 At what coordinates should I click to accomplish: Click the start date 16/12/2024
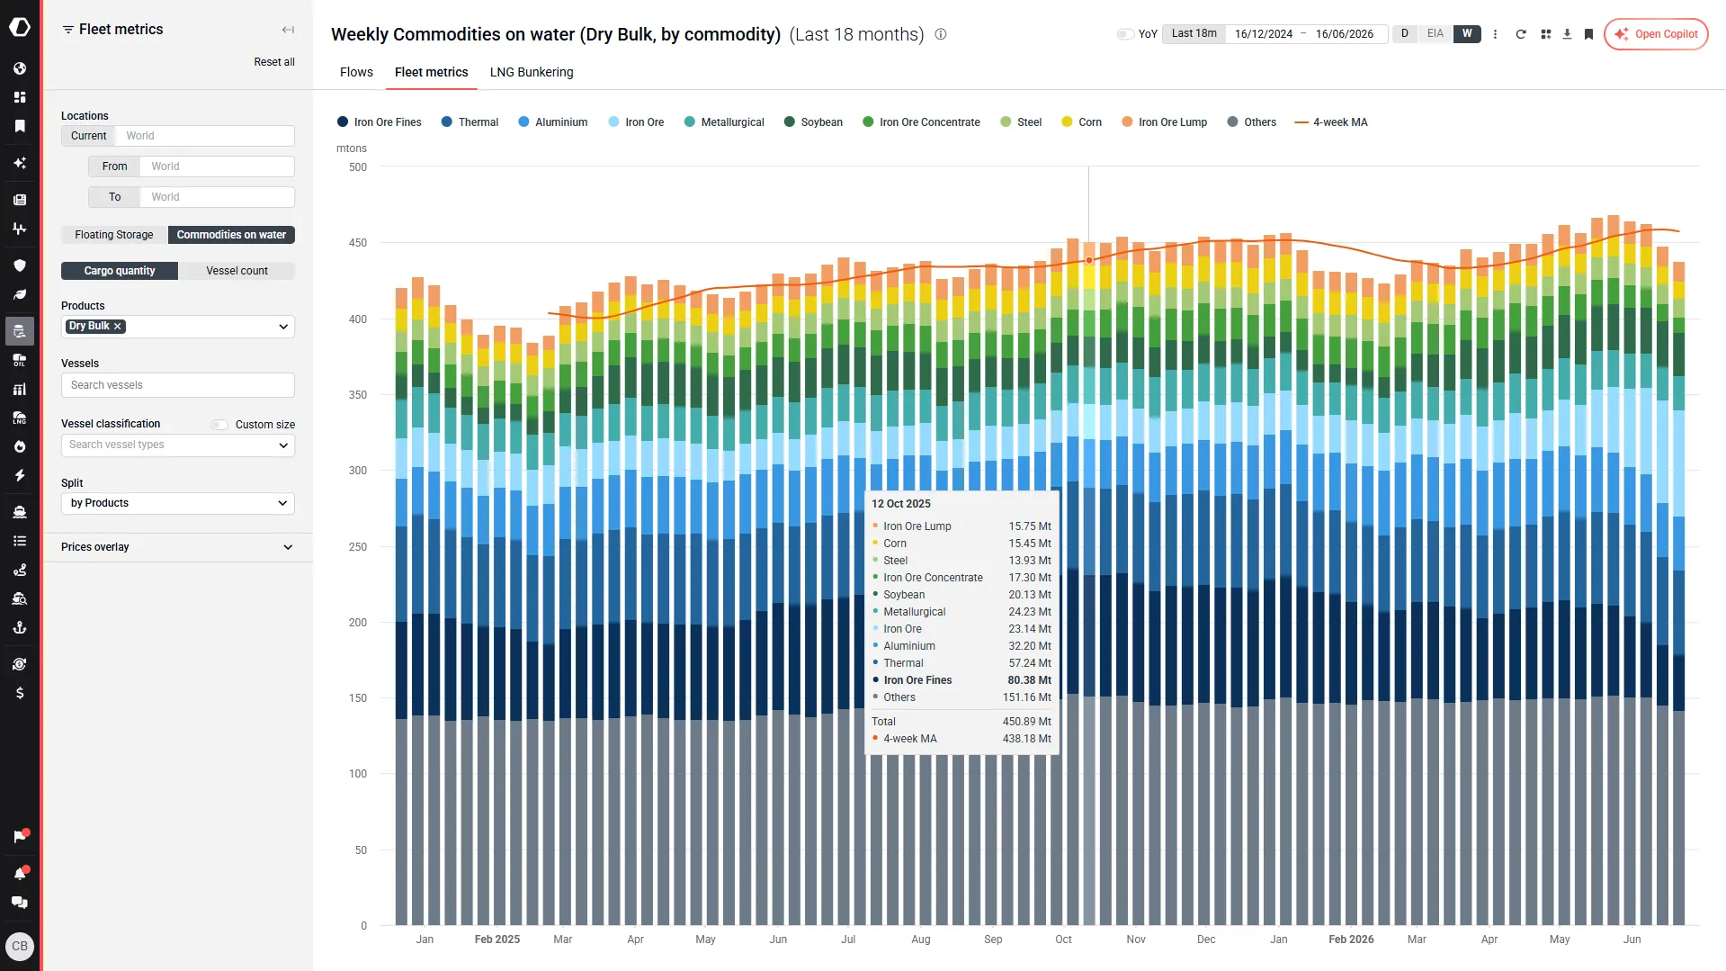click(x=1263, y=34)
